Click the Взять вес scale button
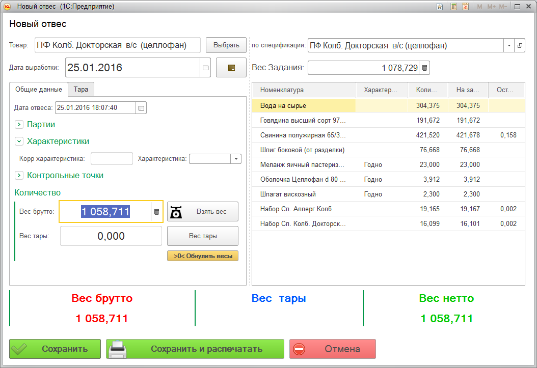The height and width of the screenshot is (368, 537). click(x=203, y=212)
